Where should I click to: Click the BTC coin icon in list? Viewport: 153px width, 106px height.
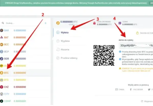2,73
